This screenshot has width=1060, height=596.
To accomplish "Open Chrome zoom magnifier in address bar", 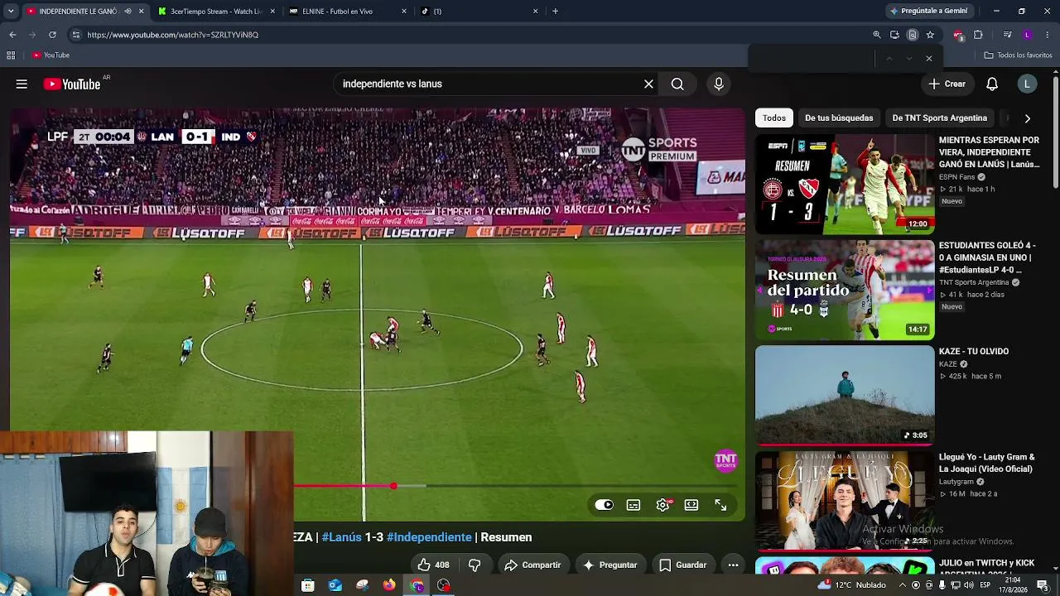I will pyautogui.click(x=877, y=35).
